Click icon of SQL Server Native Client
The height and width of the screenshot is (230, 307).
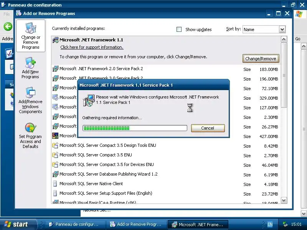(55, 184)
